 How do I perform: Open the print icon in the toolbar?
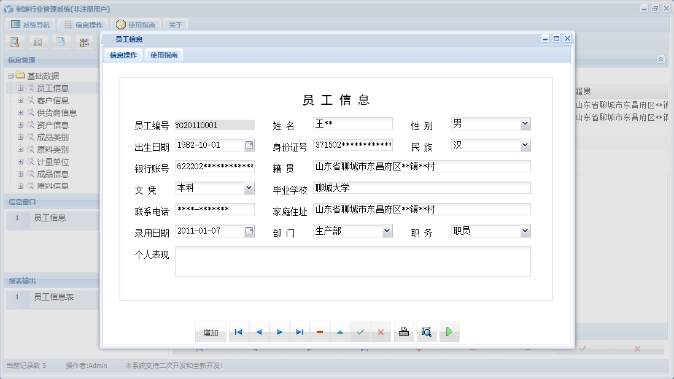click(404, 331)
